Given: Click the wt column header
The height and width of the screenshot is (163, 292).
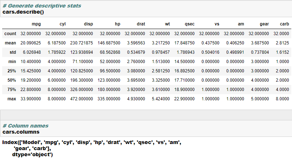Looking at the screenshot, I should [167, 24].
